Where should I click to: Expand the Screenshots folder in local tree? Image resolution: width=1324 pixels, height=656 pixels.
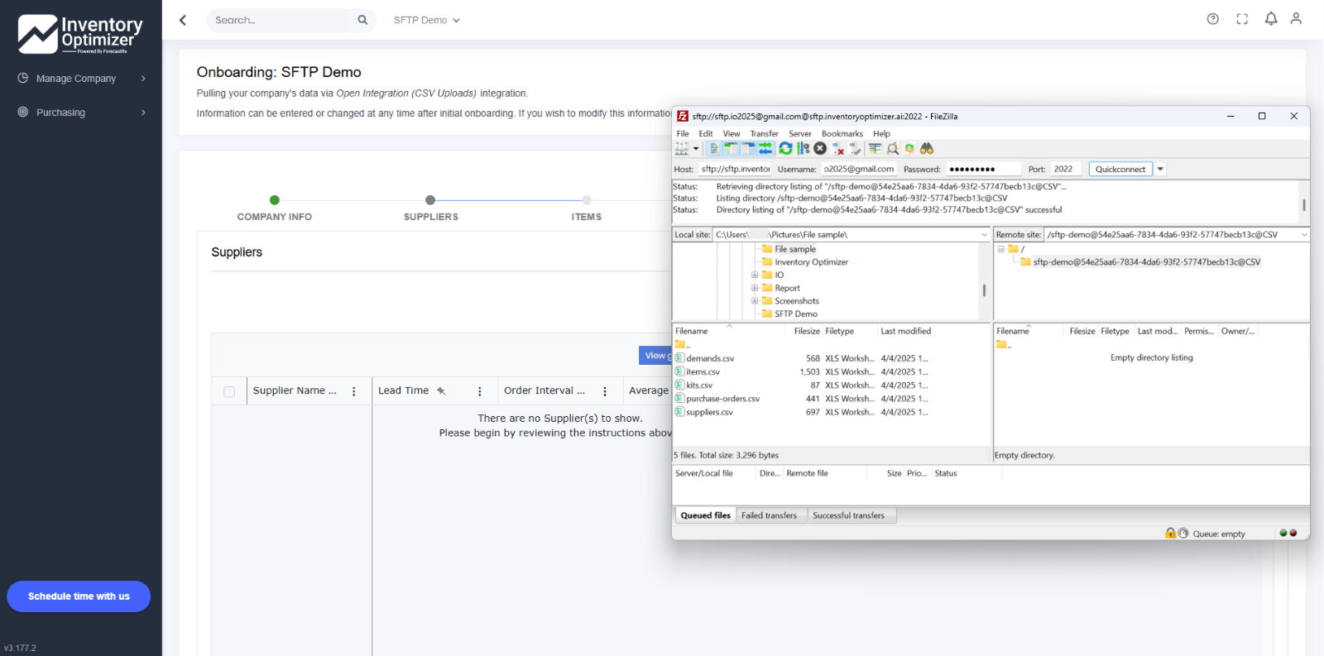(755, 301)
